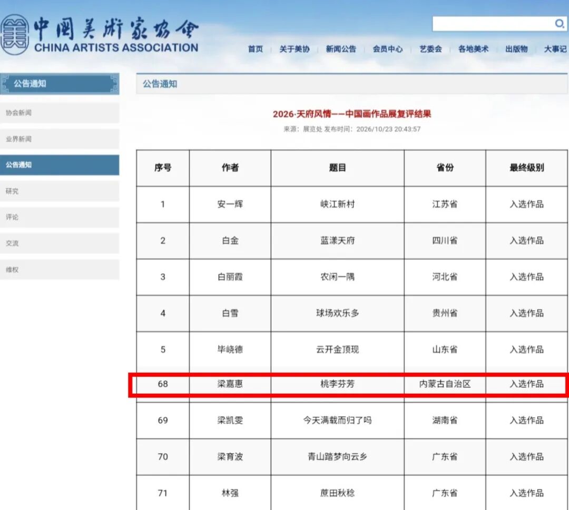This screenshot has width=569, height=510.
Task: Click title cell 青山踏梦向云乡
Action: (338, 457)
